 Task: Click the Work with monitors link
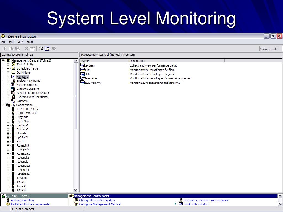(x=196, y=204)
